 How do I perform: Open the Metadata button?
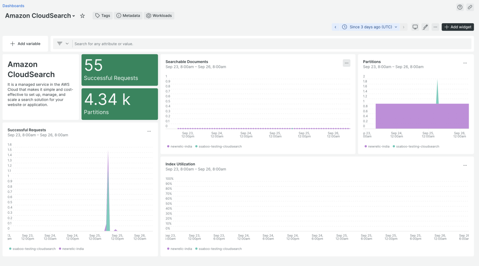coord(128,16)
